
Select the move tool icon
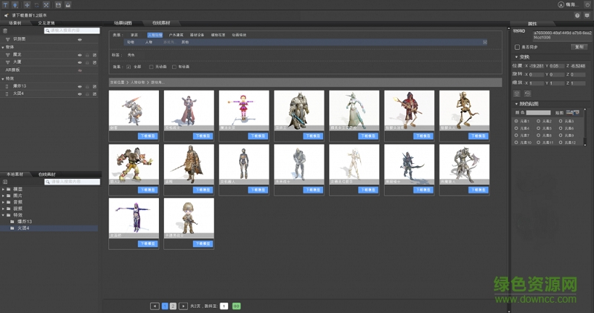coord(27,4)
